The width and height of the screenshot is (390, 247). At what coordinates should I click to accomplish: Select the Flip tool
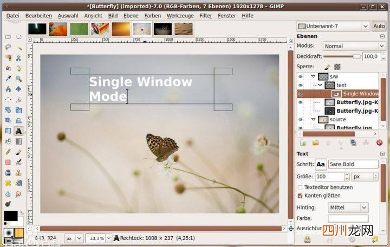coord(8,131)
